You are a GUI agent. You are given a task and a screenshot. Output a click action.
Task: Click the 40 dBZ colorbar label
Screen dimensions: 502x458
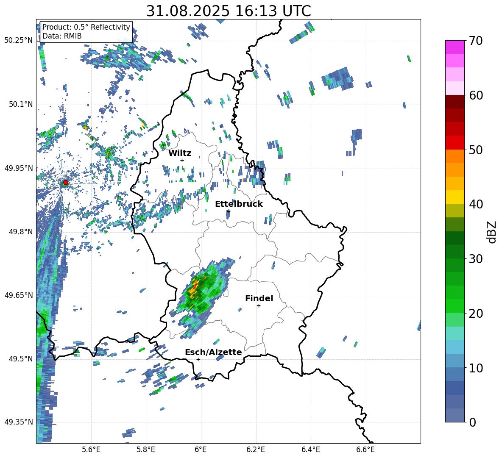(476, 204)
